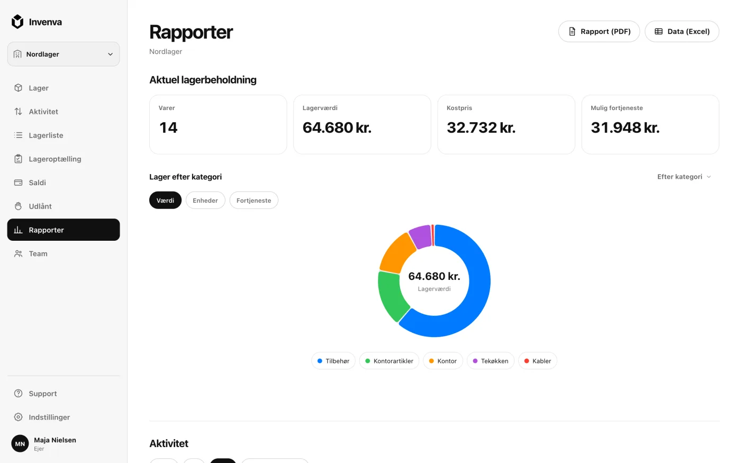Toggle the Kontorartikler legend item

[390, 361]
